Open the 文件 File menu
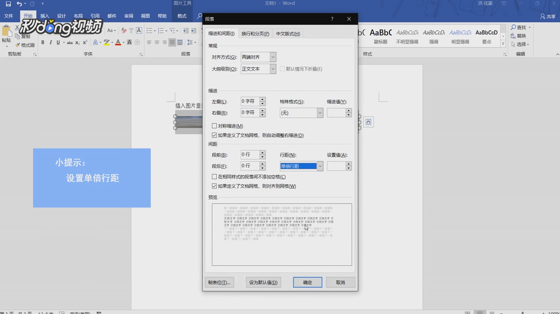Screen dimensions: 560x314 (x=9, y=16)
